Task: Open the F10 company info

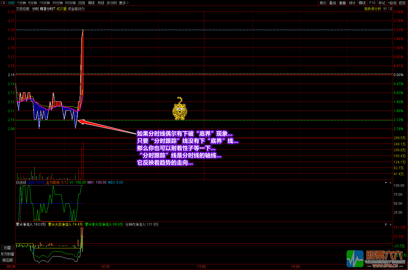Action: coord(372,3)
